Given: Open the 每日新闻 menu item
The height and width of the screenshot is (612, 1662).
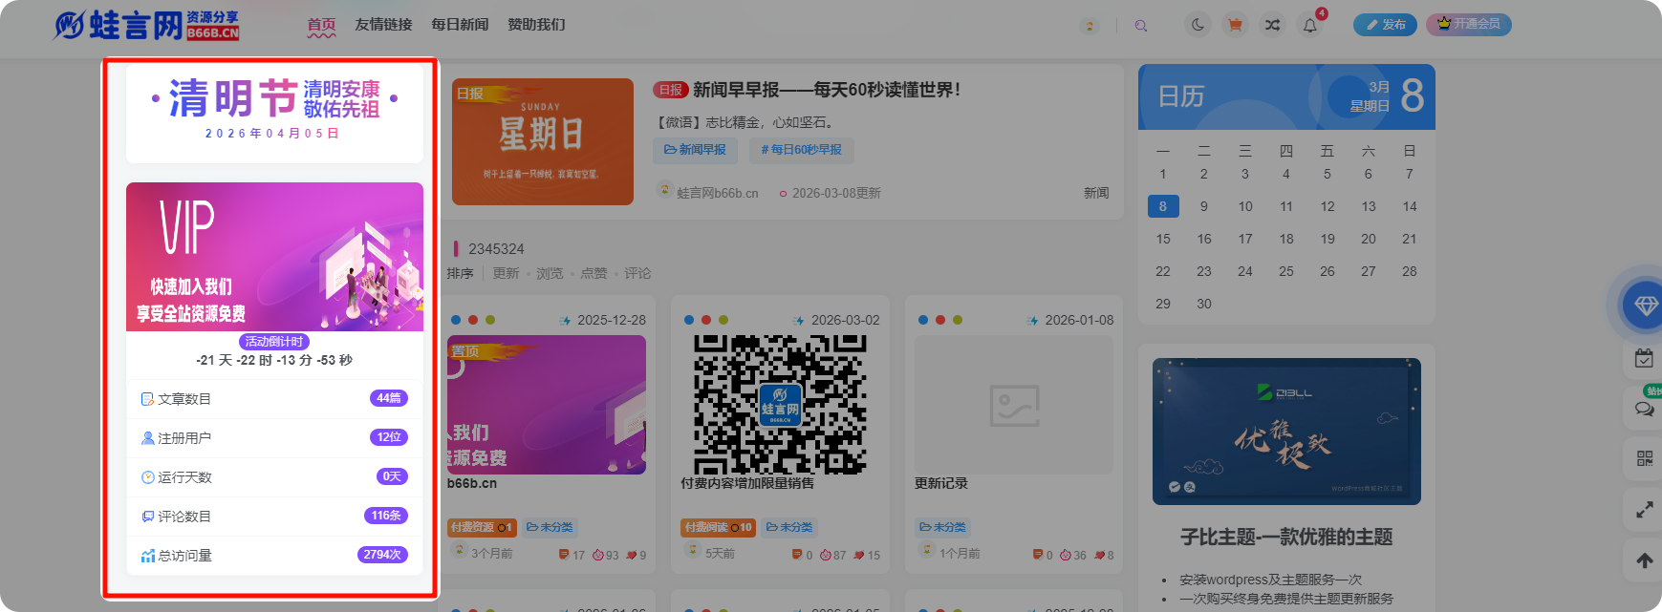Looking at the screenshot, I should click(460, 25).
